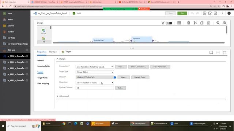This screenshot has width=234, height=131.
Task: Click the Run button
Action: 182,13
